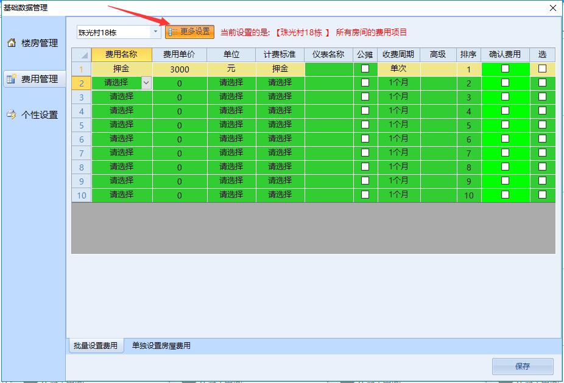The image size is (564, 383).
Task: Edit 费用单价 0 cell in row 6
Action: pyautogui.click(x=180, y=139)
